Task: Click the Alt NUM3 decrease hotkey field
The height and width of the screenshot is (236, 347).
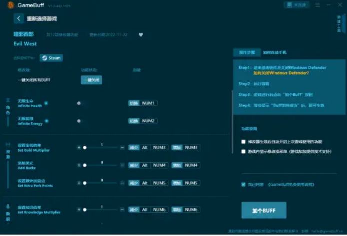Action: tap(148, 147)
